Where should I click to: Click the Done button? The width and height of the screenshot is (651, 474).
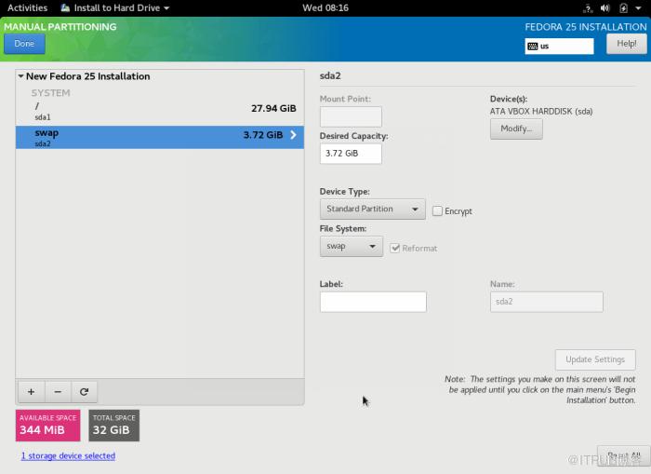coord(24,44)
